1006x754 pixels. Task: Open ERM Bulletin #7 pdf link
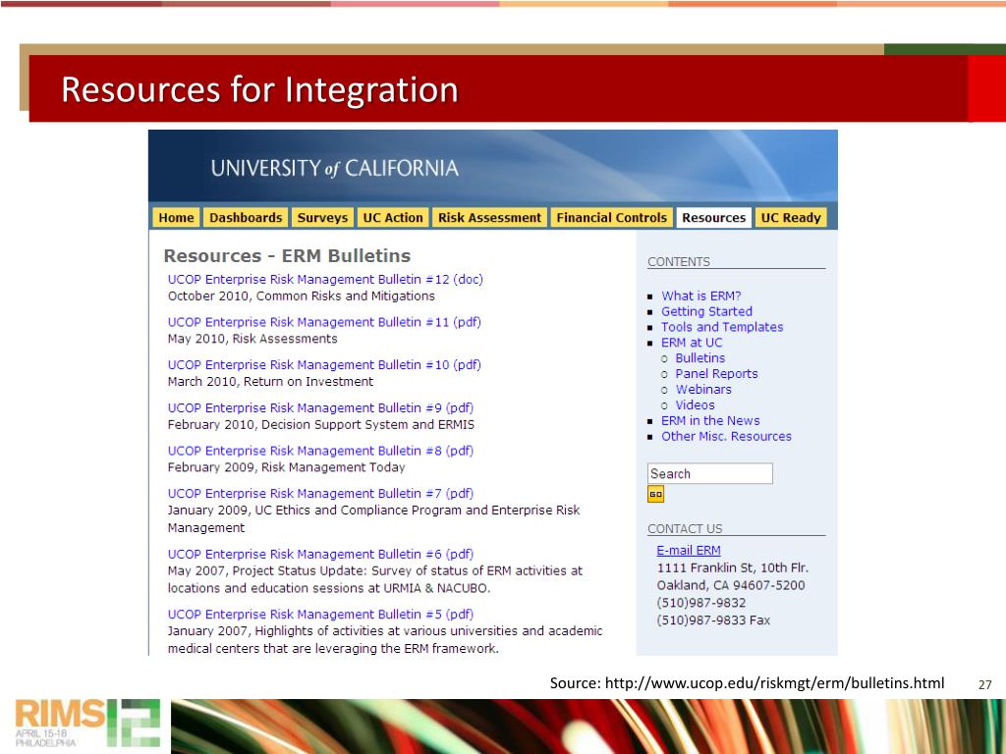pyautogui.click(x=320, y=494)
